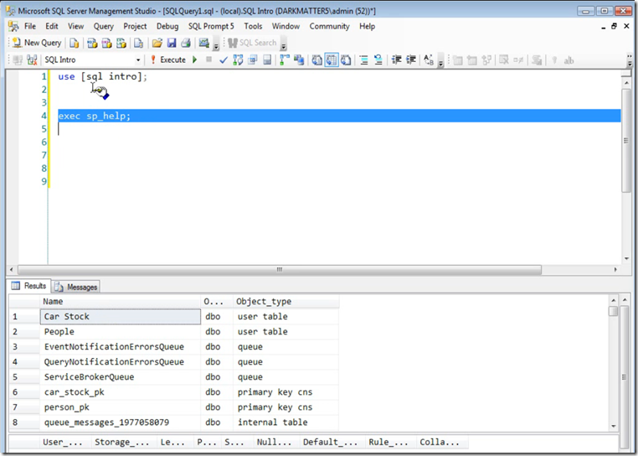
Task: Open the View menu
Action: click(x=75, y=26)
